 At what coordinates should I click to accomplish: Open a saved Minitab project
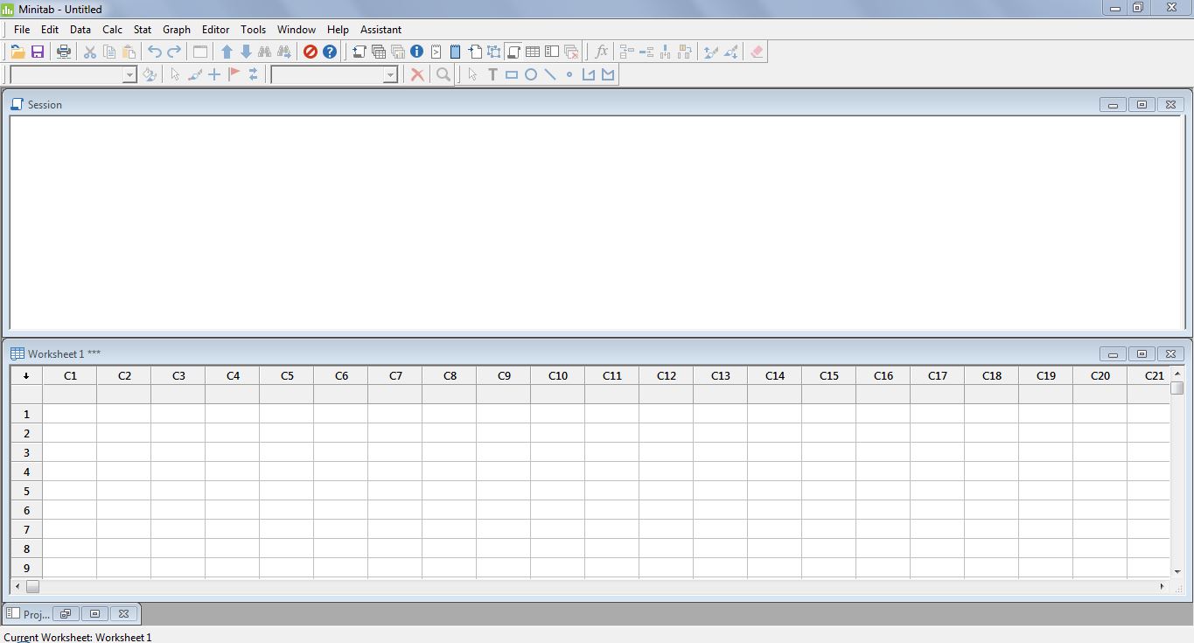pyautogui.click(x=17, y=51)
